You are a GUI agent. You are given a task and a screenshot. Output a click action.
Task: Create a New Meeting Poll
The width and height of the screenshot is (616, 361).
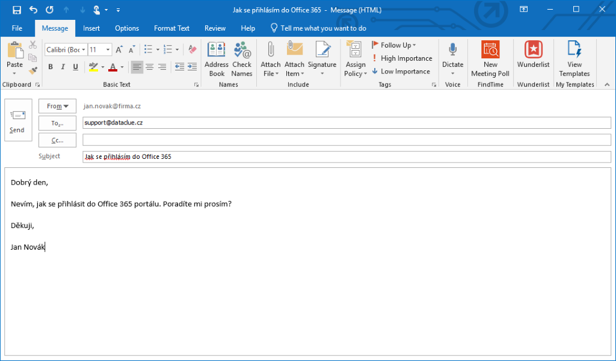(x=490, y=59)
